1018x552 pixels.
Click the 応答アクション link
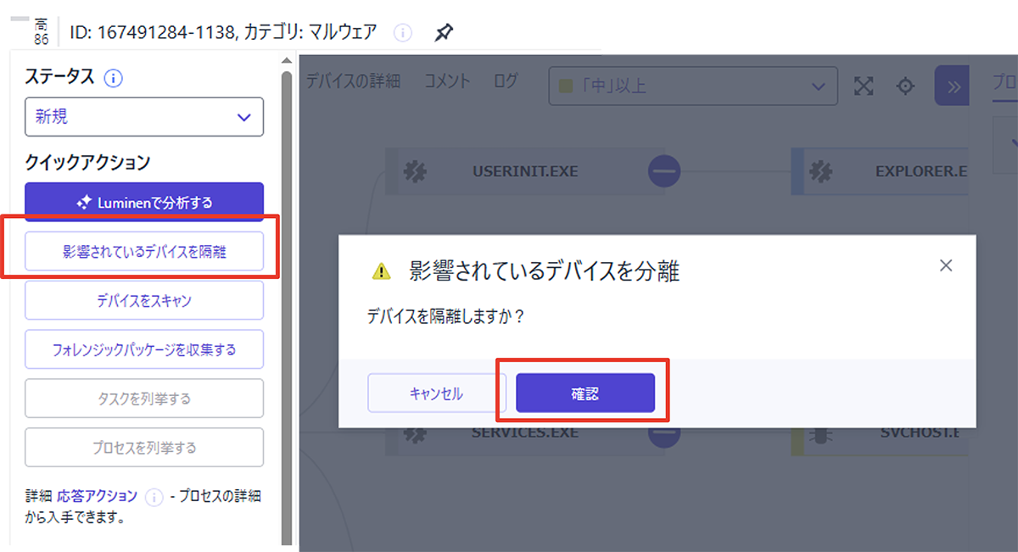click(x=98, y=497)
